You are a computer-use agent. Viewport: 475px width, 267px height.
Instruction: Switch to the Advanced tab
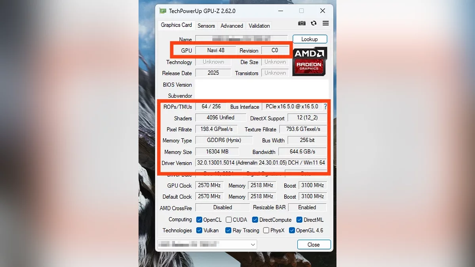[x=232, y=26]
